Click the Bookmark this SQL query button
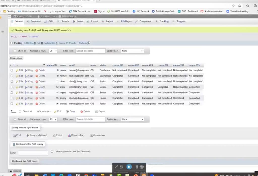This screenshot has height=176, width=258. 25,161
